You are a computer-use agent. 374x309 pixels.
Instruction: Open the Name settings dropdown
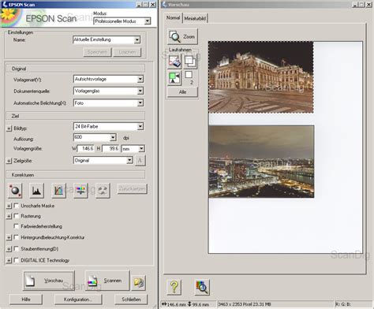pyautogui.click(x=137, y=39)
